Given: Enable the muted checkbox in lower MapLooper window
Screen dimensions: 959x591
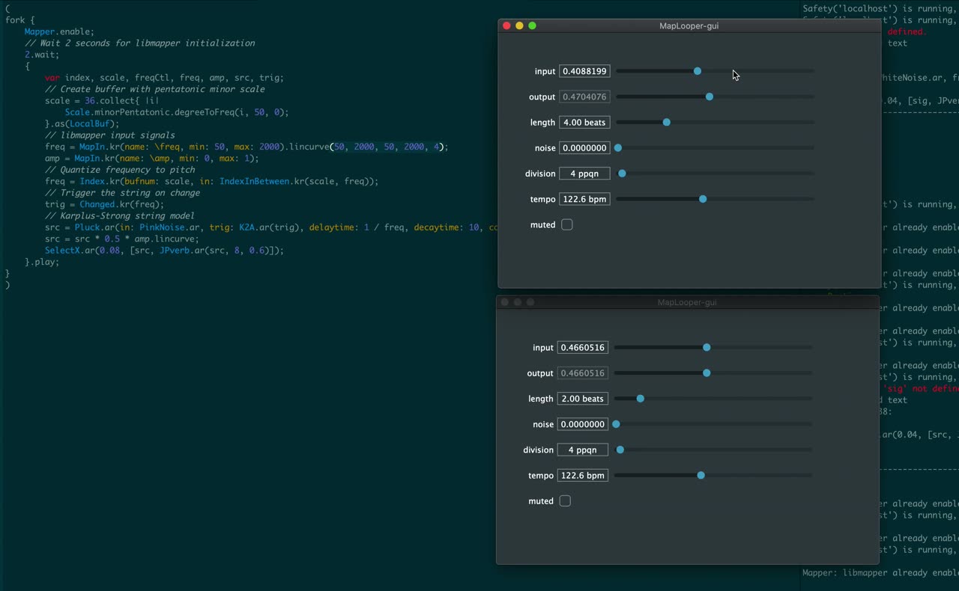Looking at the screenshot, I should 565,501.
